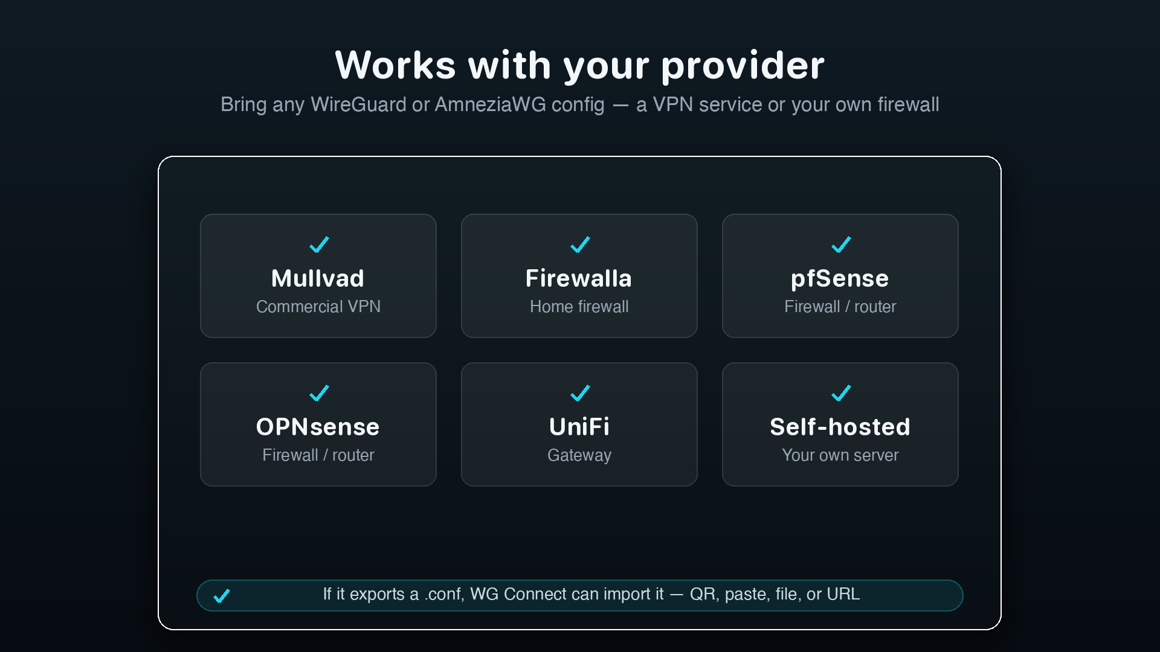The image size is (1160, 652).
Task: Select the OPNsense provider name
Action: pos(318,427)
